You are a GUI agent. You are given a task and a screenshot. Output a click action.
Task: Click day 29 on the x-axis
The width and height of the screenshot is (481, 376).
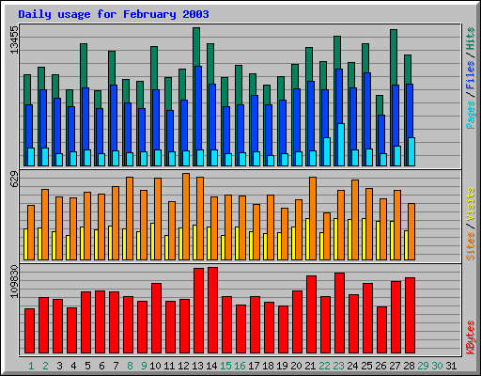click(x=423, y=366)
